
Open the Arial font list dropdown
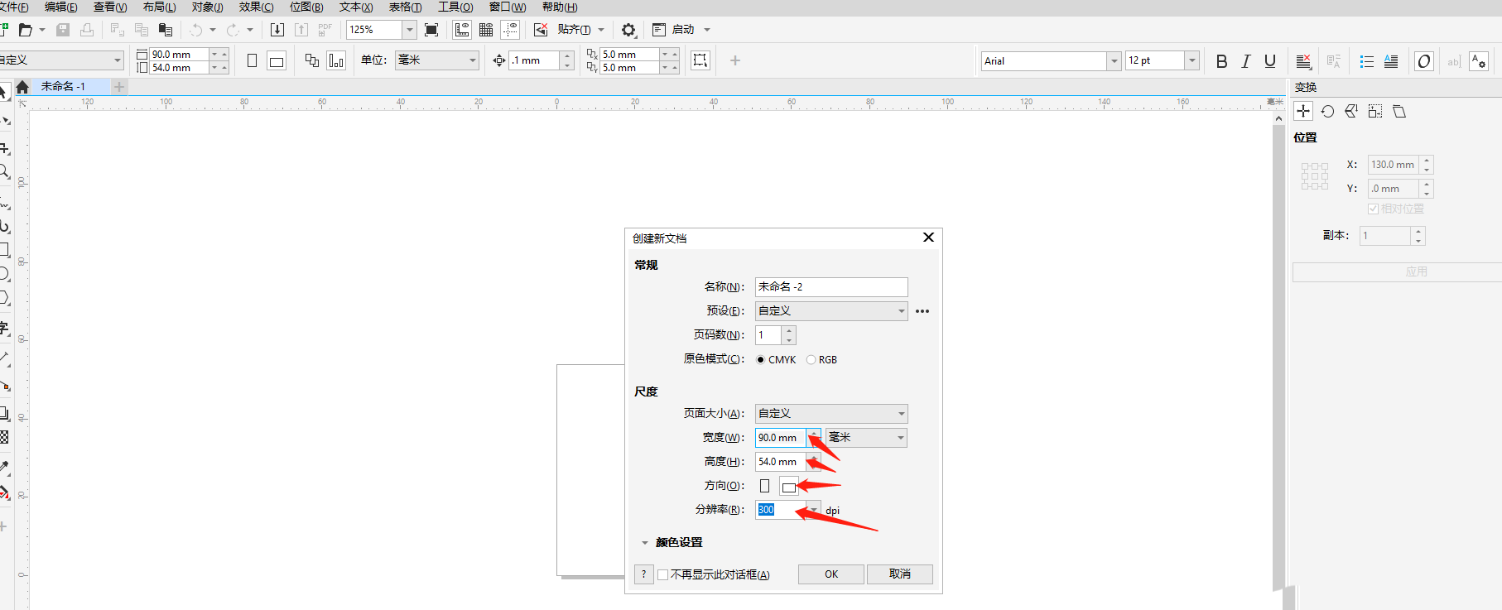[1114, 61]
